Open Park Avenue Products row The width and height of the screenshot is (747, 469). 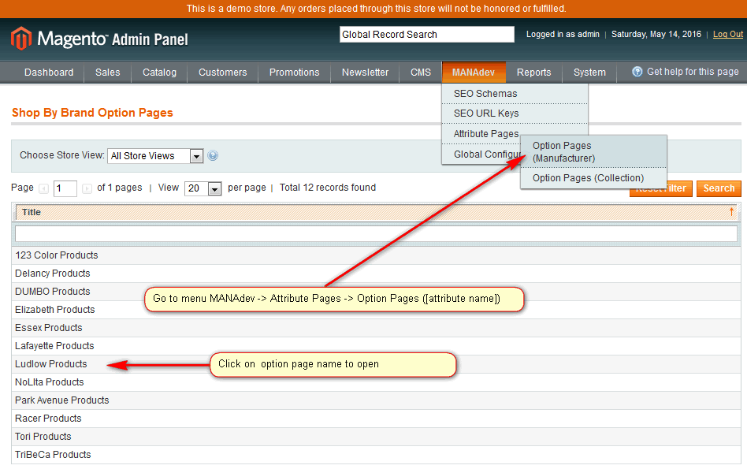click(x=376, y=400)
